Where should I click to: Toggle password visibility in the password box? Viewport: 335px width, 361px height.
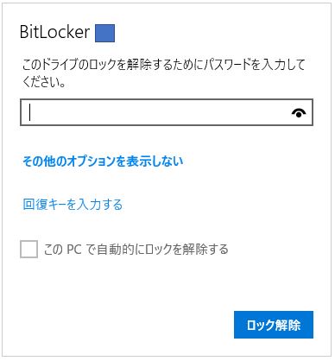click(x=299, y=113)
